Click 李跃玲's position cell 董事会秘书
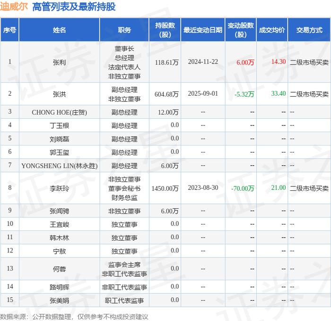 124,188
